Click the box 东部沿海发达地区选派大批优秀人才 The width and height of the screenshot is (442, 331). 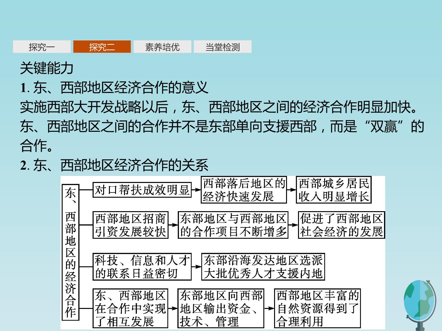coord(263,267)
